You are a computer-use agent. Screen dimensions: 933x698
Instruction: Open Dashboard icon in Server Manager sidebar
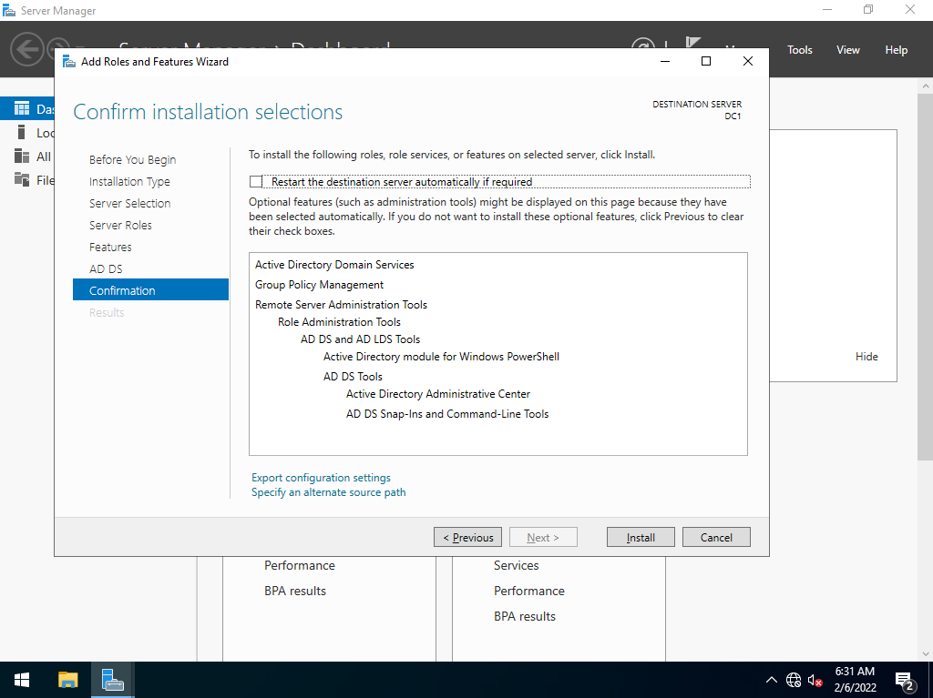[22, 108]
